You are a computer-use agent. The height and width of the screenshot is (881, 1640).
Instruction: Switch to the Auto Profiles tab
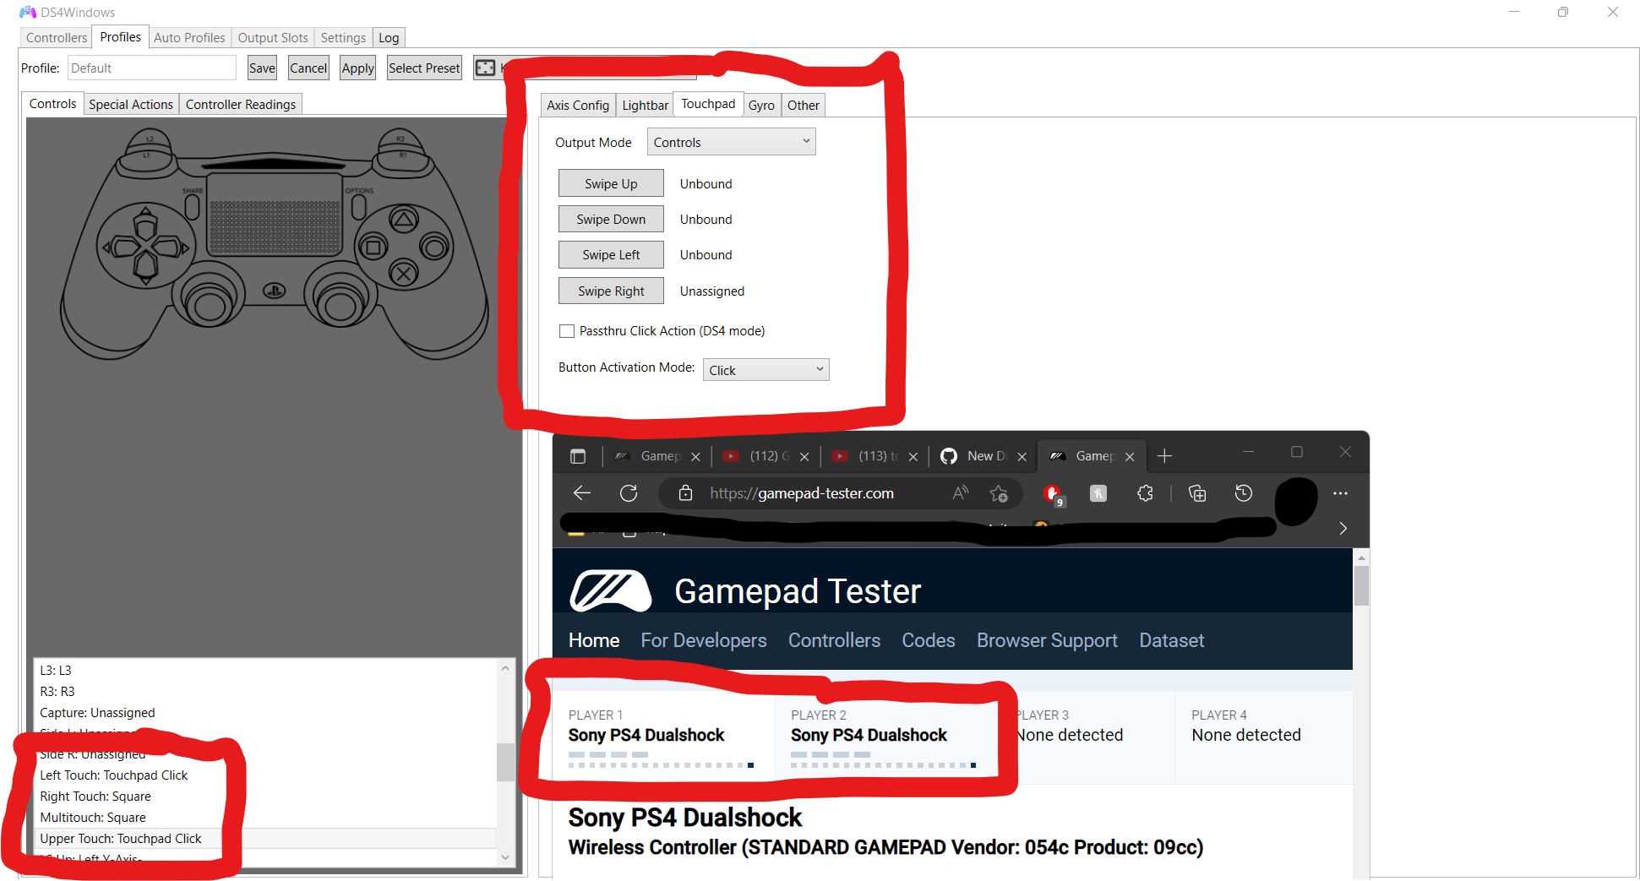click(189, 38)
